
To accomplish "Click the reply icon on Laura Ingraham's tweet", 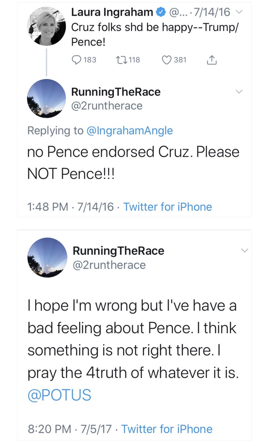I will pos(76,60).
